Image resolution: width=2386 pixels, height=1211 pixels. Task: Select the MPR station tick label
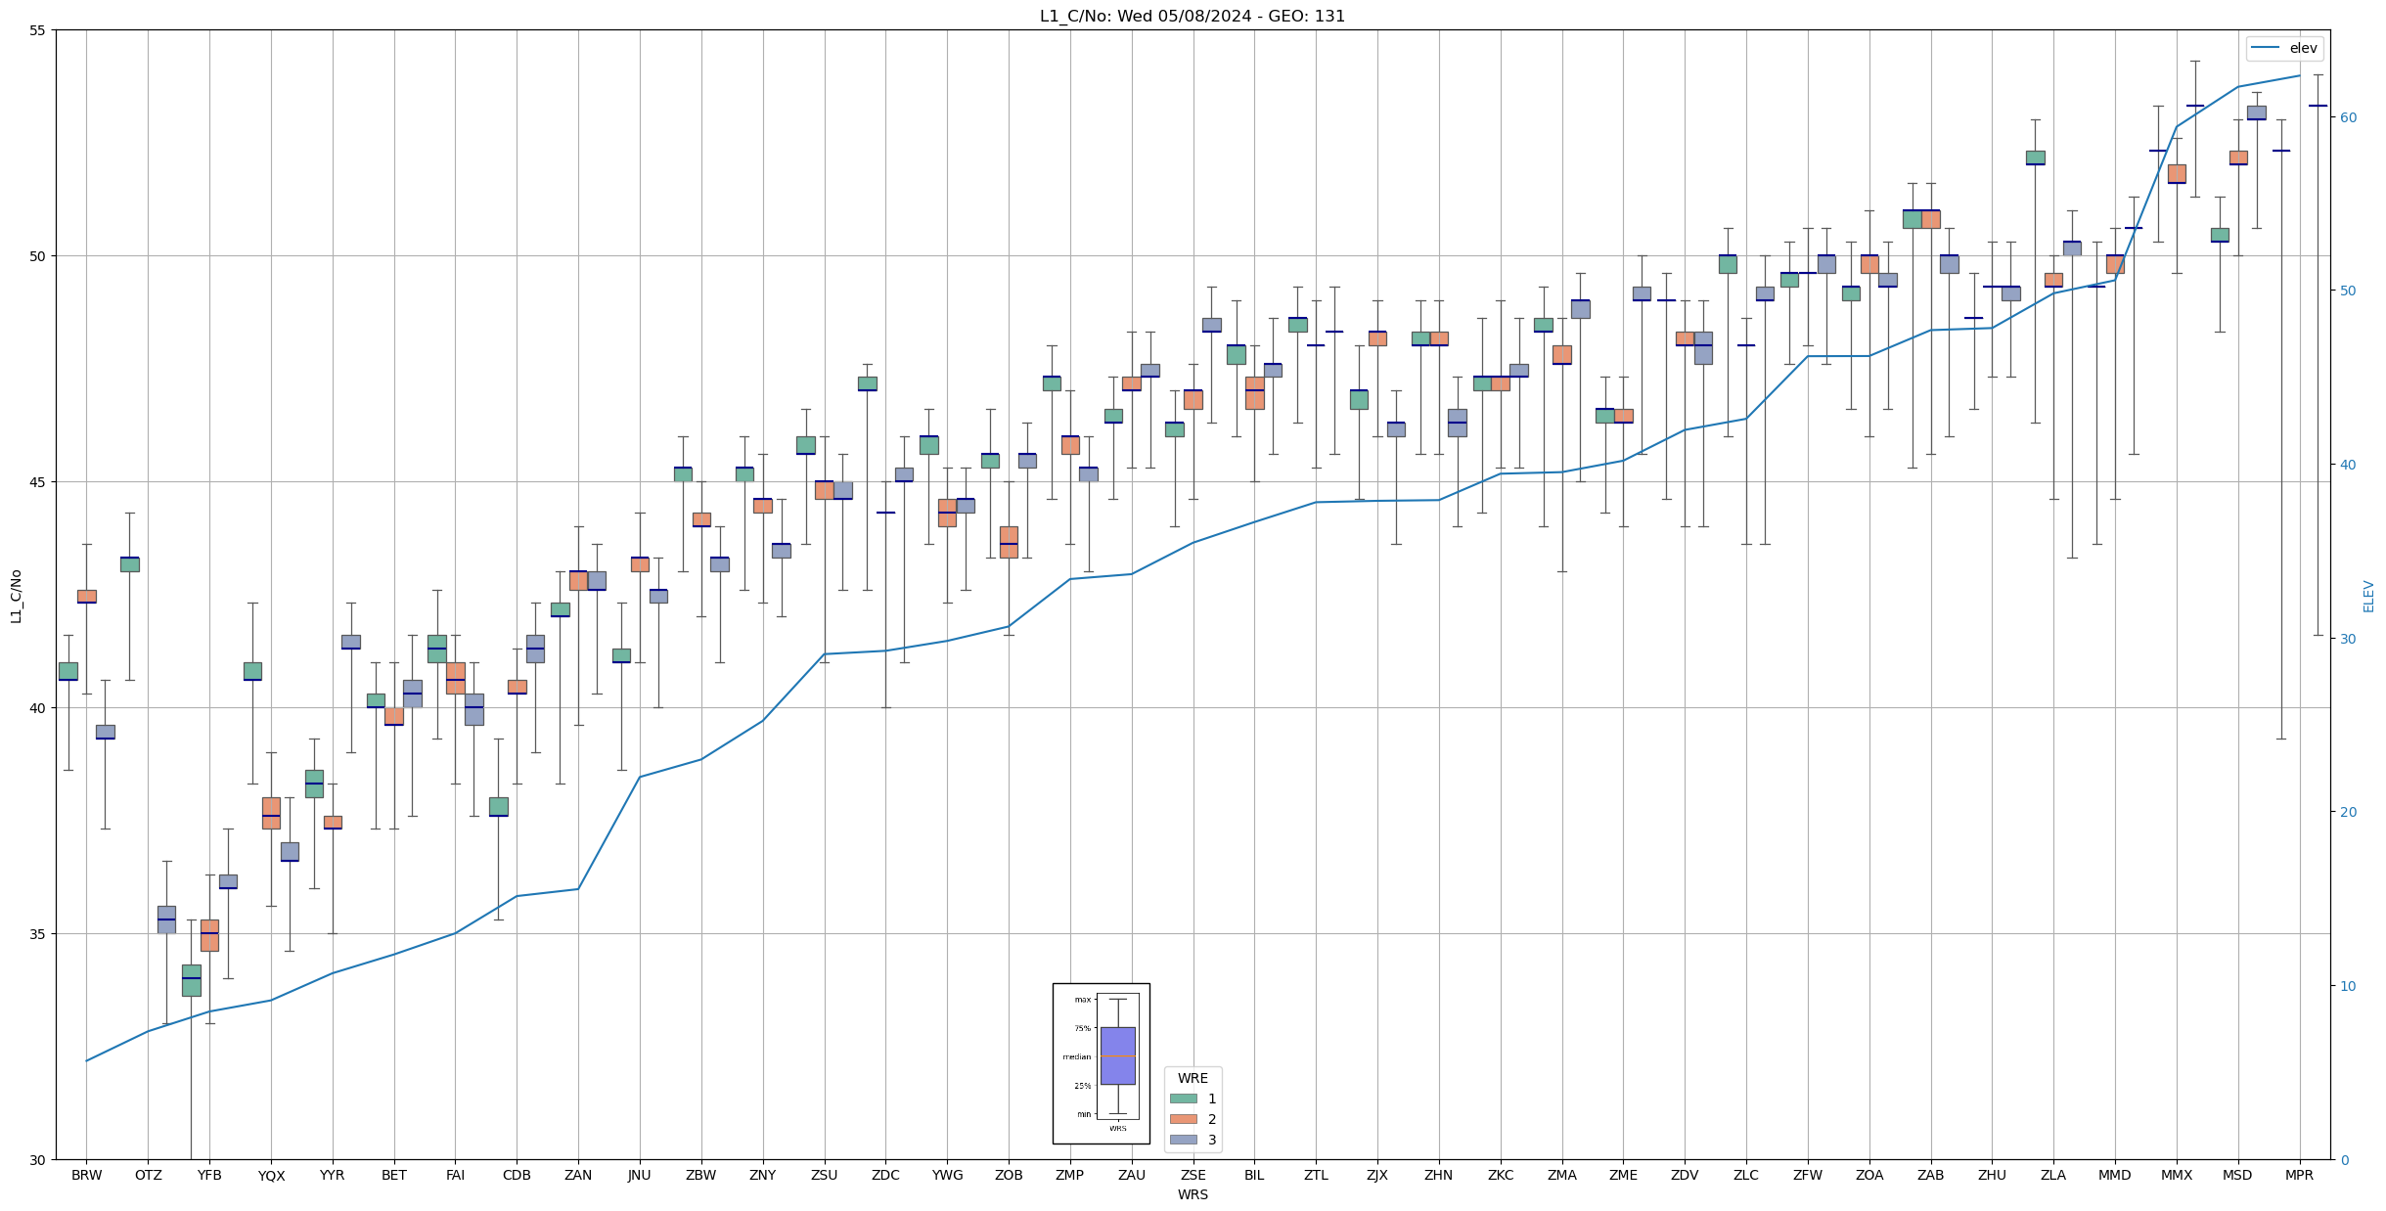click(2299, 1175)
